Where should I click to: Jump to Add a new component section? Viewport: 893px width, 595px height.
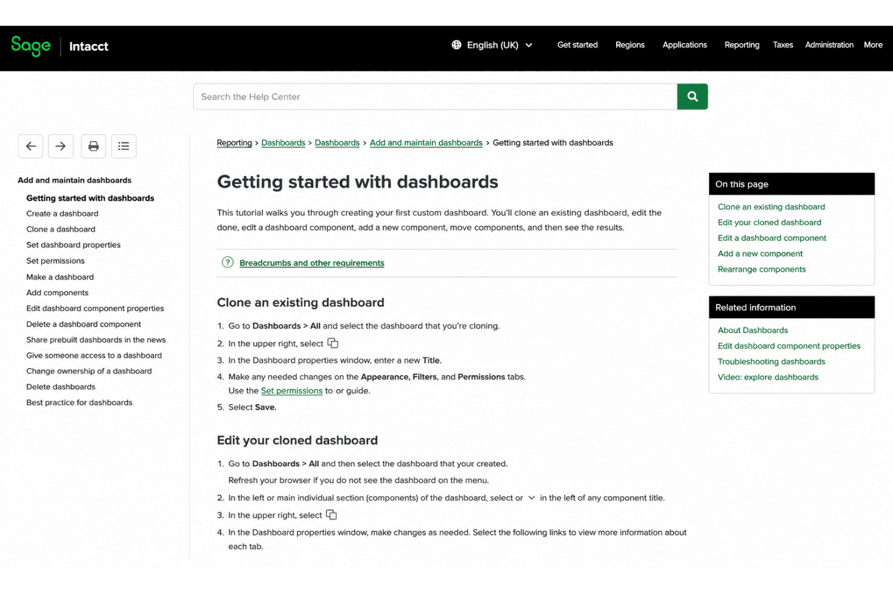click(x=760, y=254)
